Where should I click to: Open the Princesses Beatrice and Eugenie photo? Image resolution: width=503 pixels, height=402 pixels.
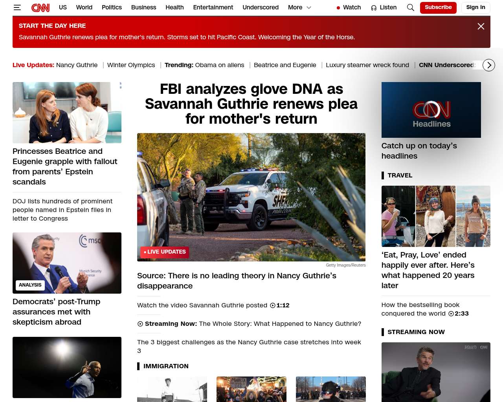(67, 113)
